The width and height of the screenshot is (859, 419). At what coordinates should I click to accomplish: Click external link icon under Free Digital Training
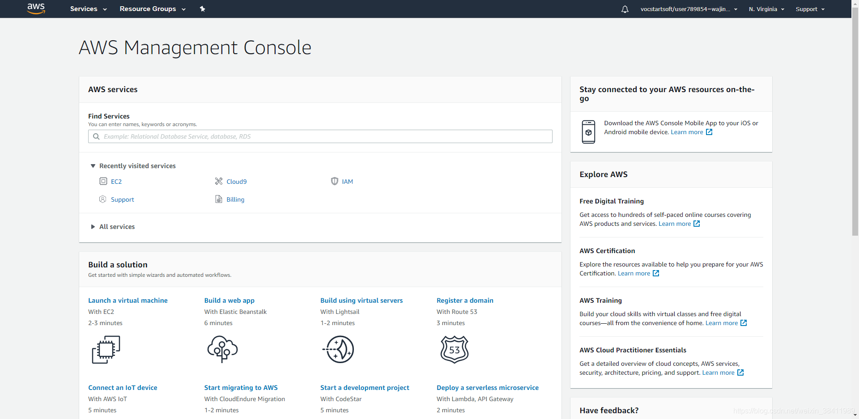(697, 224)
